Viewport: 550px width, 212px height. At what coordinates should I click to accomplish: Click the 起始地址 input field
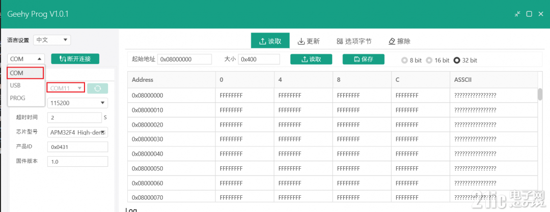pos(184,59)
